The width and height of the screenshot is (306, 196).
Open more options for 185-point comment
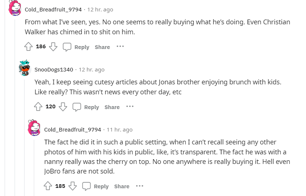140,186
